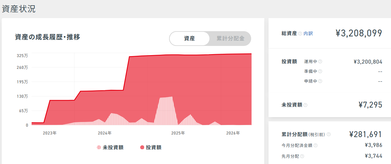Click the 260万 y-axis label

tap(22, 68)
